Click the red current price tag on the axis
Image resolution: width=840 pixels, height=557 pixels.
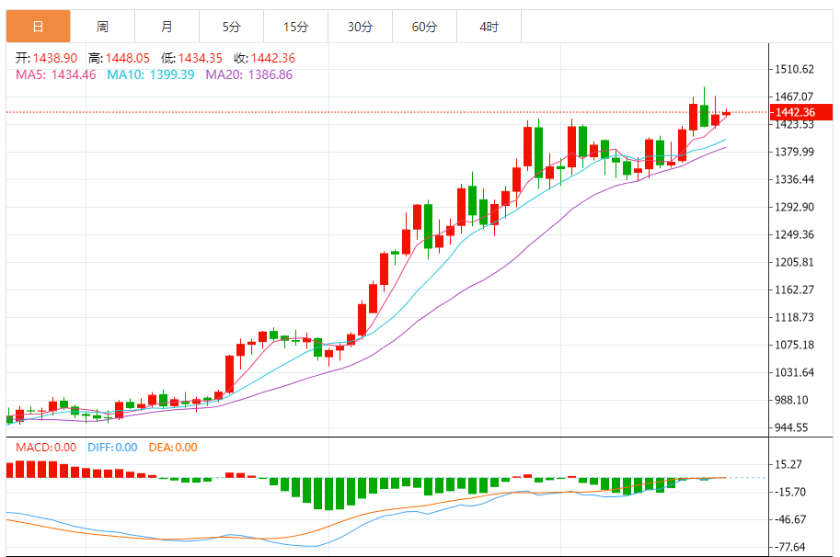coord(797,112)
